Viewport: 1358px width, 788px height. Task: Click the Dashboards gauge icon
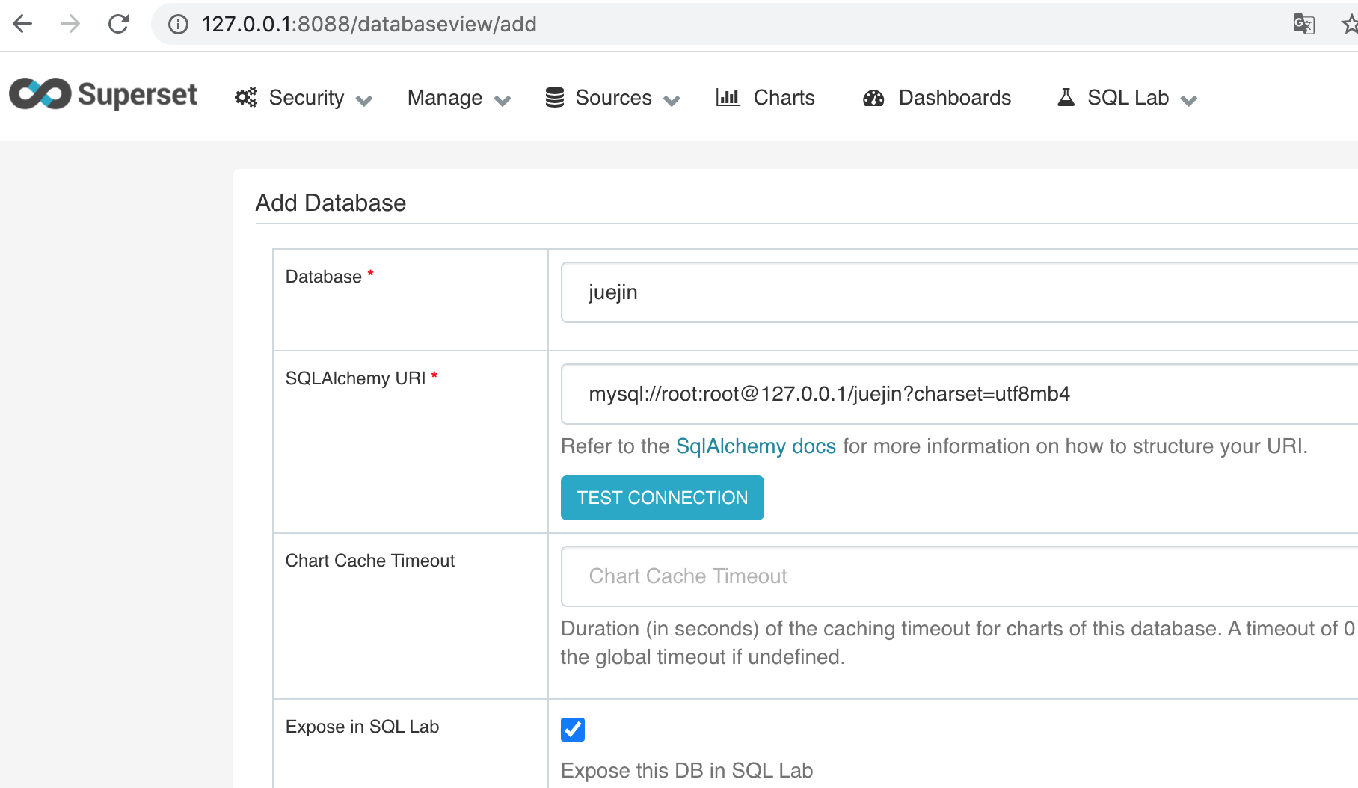873,98
